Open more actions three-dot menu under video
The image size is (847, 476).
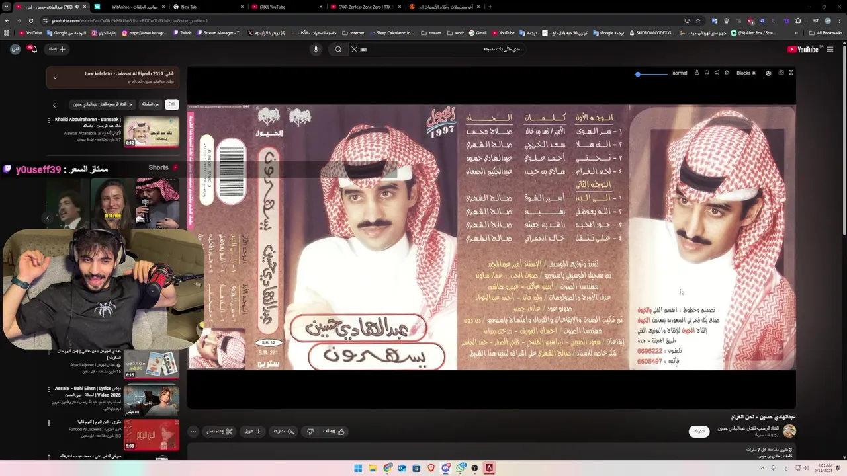click(x=193, y=432)
